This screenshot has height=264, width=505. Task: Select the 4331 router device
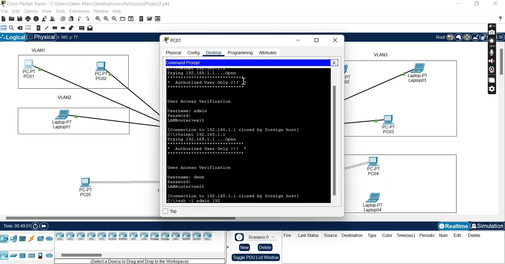60,236
